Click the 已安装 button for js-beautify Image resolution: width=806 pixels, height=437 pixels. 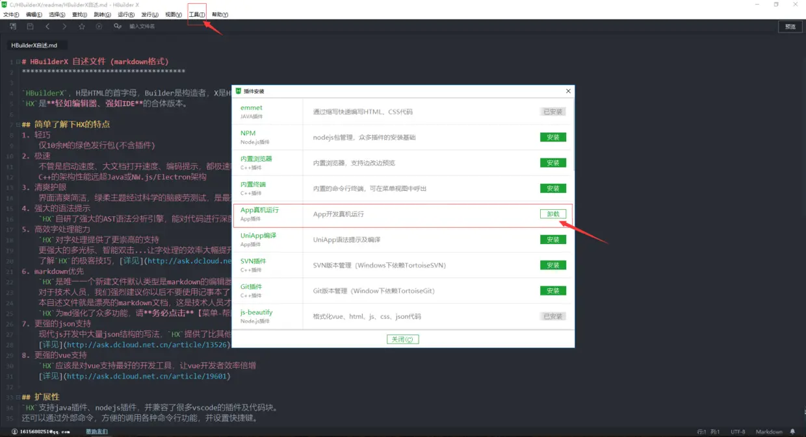[x=552, y=316]
